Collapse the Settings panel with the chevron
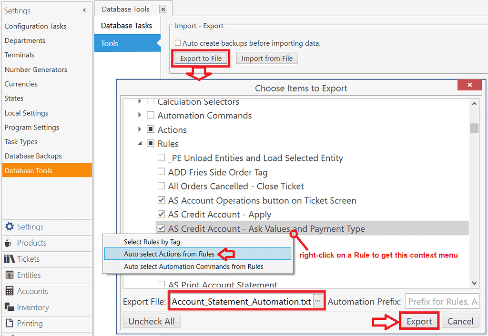Image resolution: width=488 pixels, height=336 pixels. [x=84, y=10]
